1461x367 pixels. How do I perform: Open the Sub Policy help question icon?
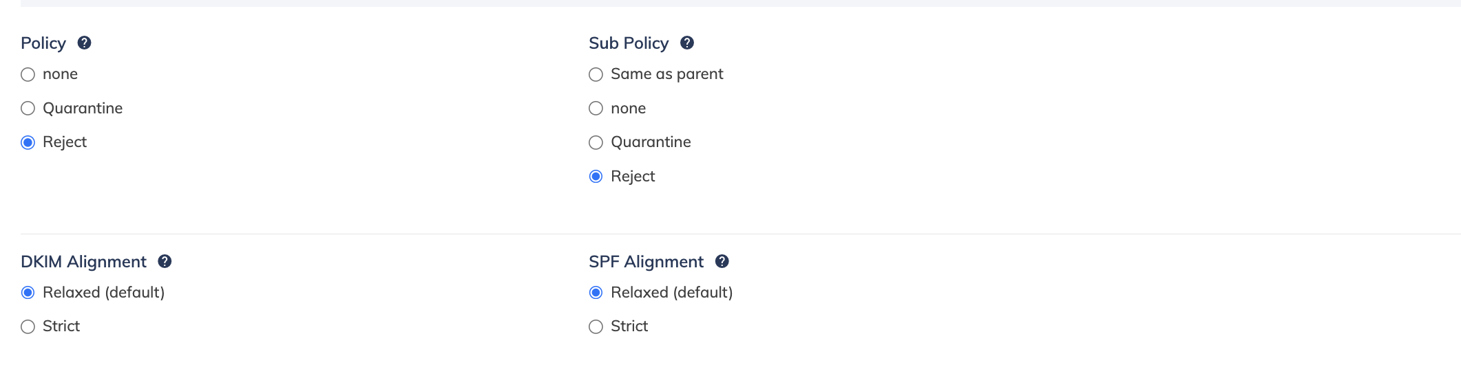686,43
